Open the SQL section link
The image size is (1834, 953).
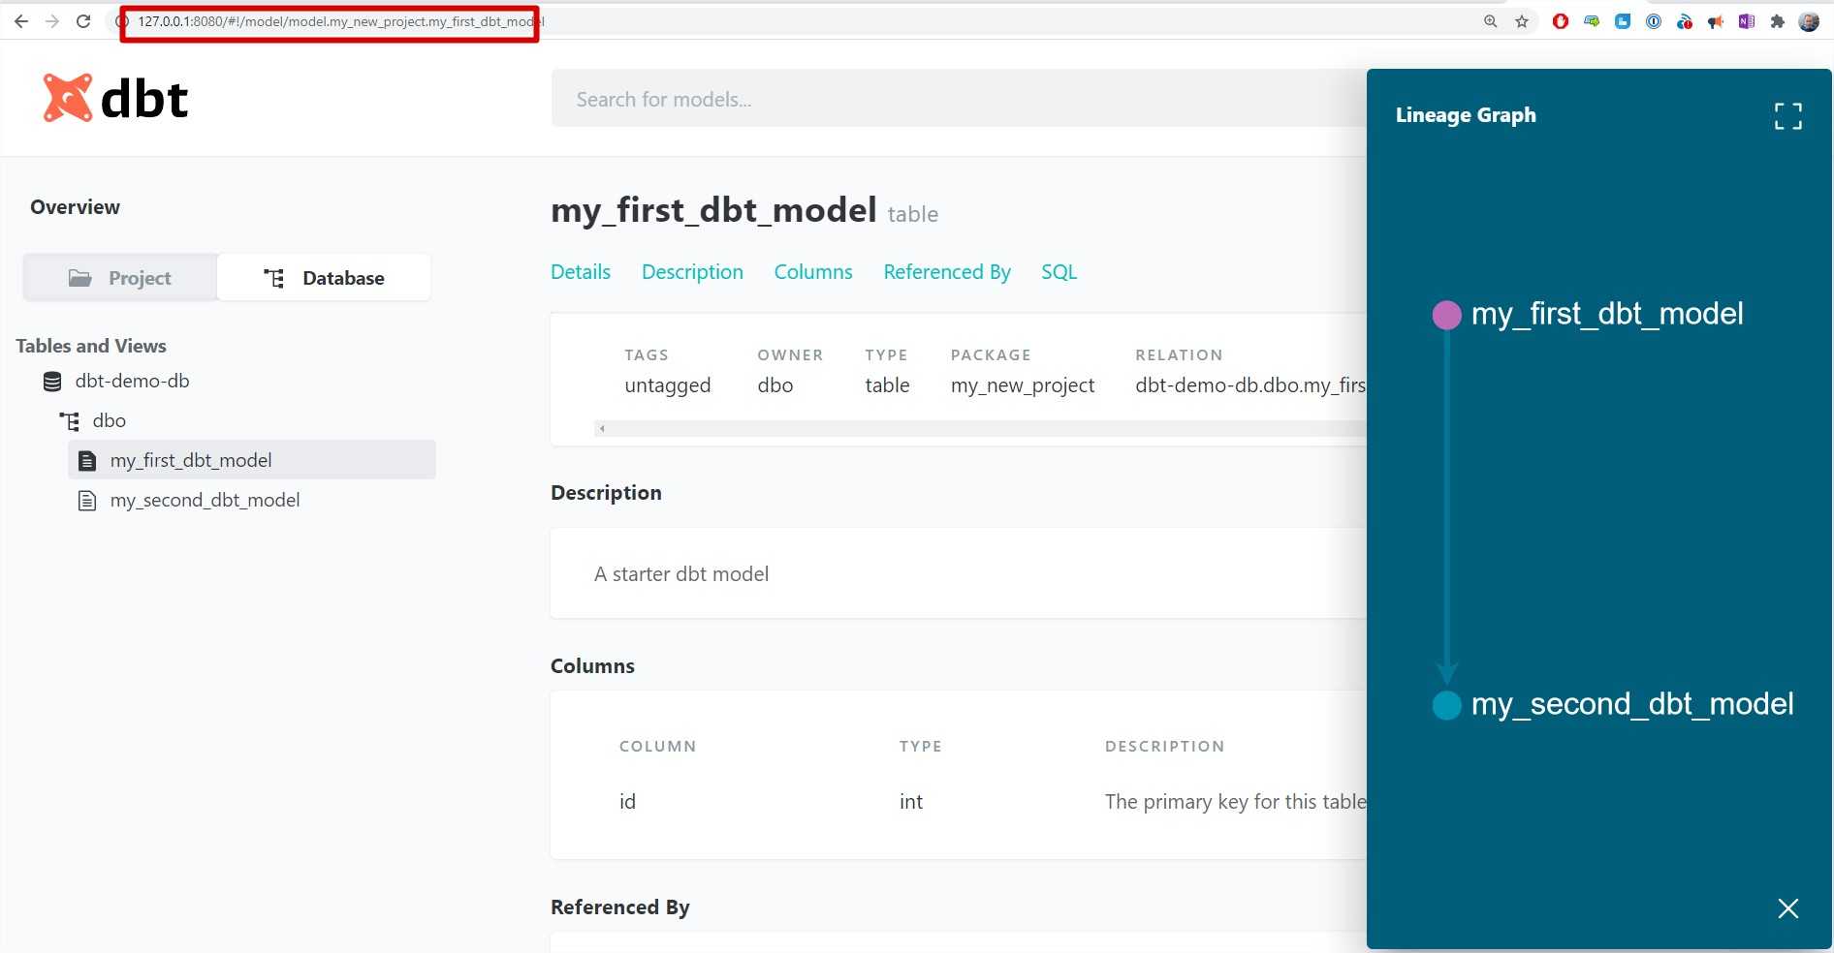(x=1059, y=271)
